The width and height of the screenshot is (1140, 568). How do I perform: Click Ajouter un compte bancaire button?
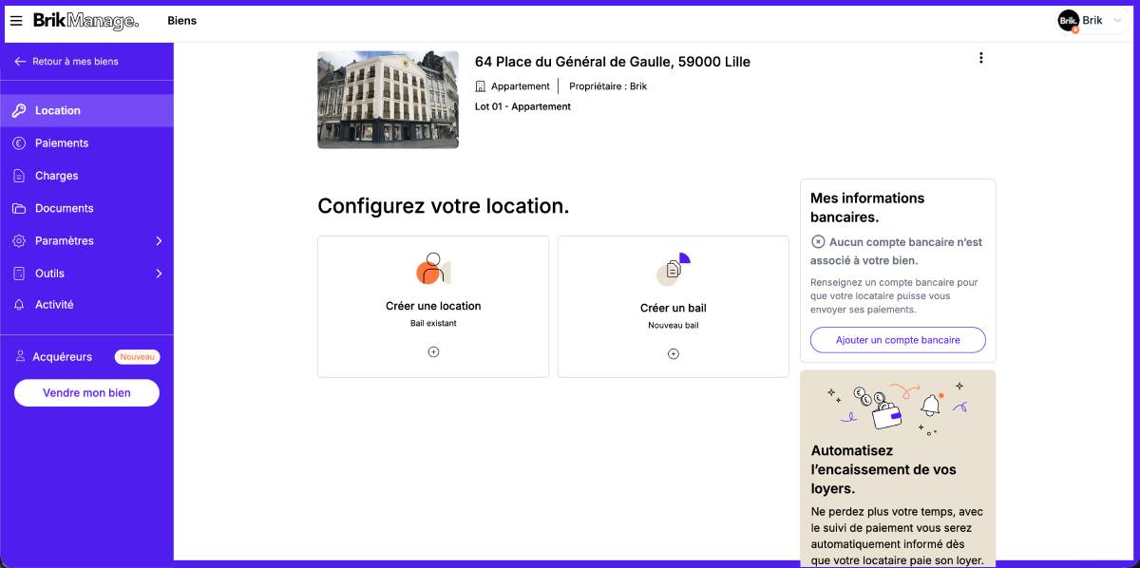coord(898,340)
